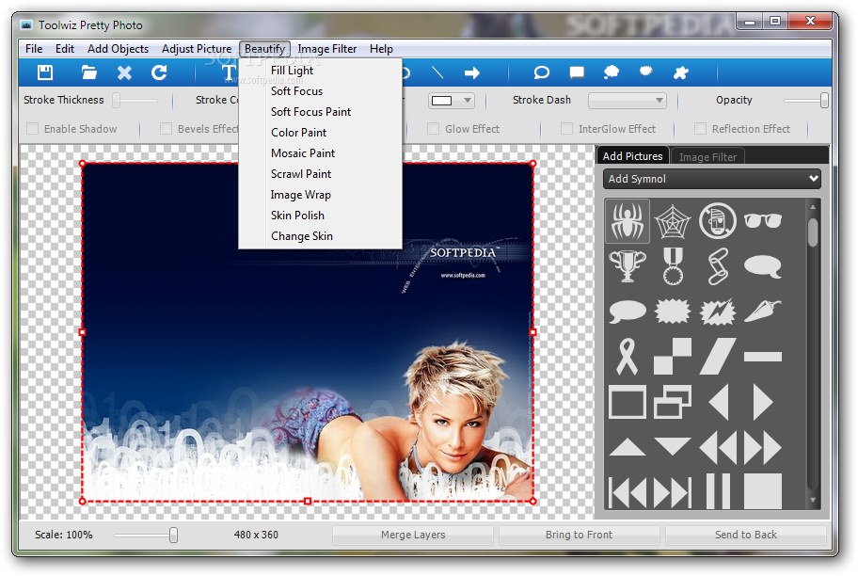Viewport: 858px width, 576px height.
Task: Click the Bring to Front button
Action: point(579,535)
